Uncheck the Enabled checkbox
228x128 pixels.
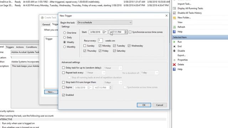pos(63,95)
